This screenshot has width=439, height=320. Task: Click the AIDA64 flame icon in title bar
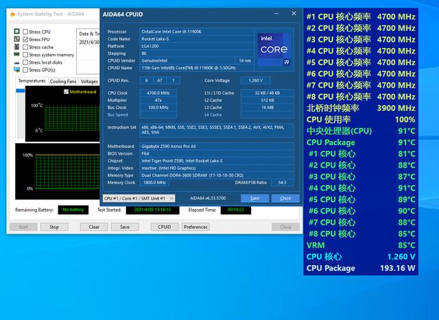tap(12, 14)
